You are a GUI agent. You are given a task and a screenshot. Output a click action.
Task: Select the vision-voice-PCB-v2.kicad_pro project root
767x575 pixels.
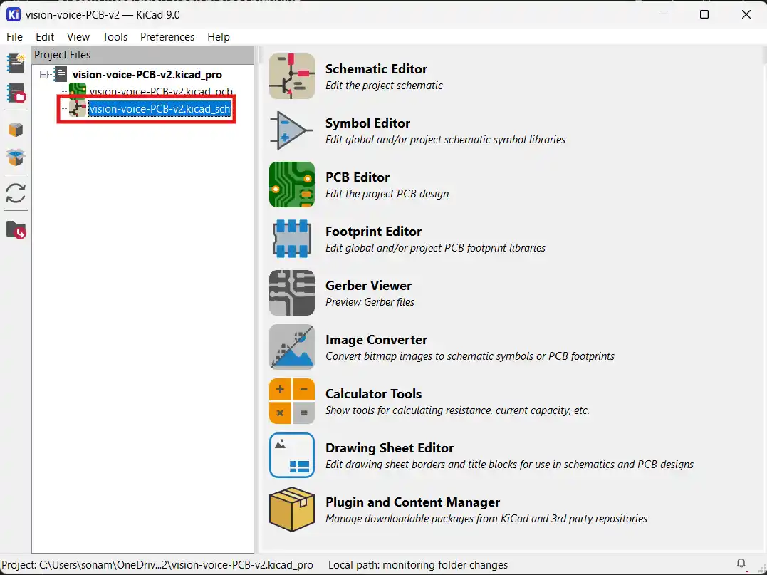coord(147,74)
